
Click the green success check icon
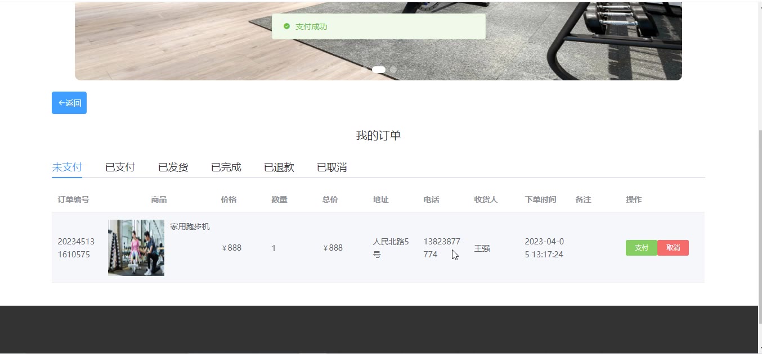click(286, 26)
